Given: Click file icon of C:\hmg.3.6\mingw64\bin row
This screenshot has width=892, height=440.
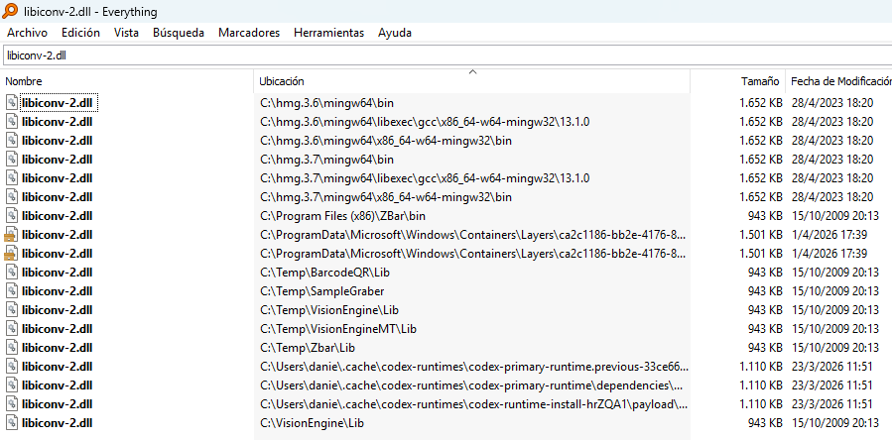Looking at the screenshot, I should tap(12, 102).
